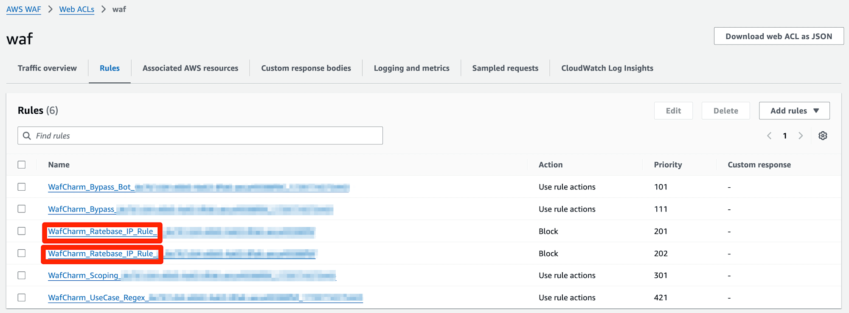The height and width of the screenshot is (313, 849).
Task: Open the WafCharm_Bypass_Bot rule link
Action: click(199, 187)
